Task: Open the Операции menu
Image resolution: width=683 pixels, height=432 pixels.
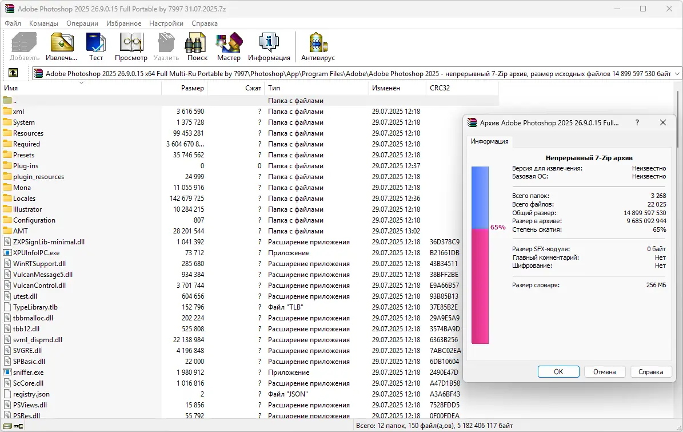Action: [x=82, y=23]
